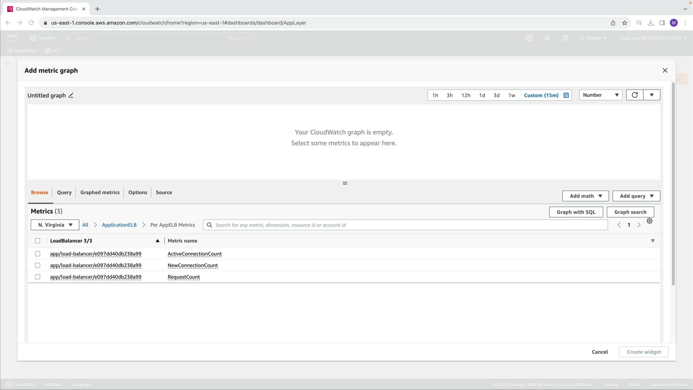The width and height of the screenshot is (693, 390).
Task: Click the horizontal resize handle below the graph
Action: 345,183
